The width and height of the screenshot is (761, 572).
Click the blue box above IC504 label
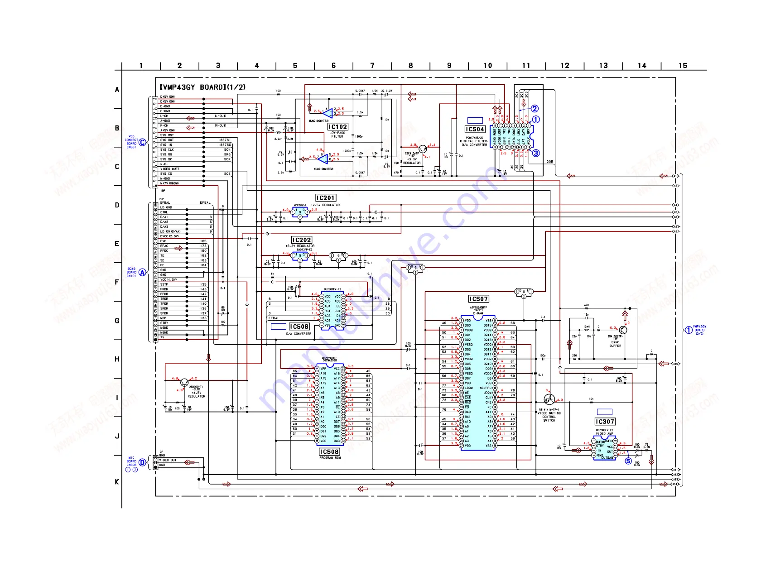pyautogui.click(x=475, y=120)
